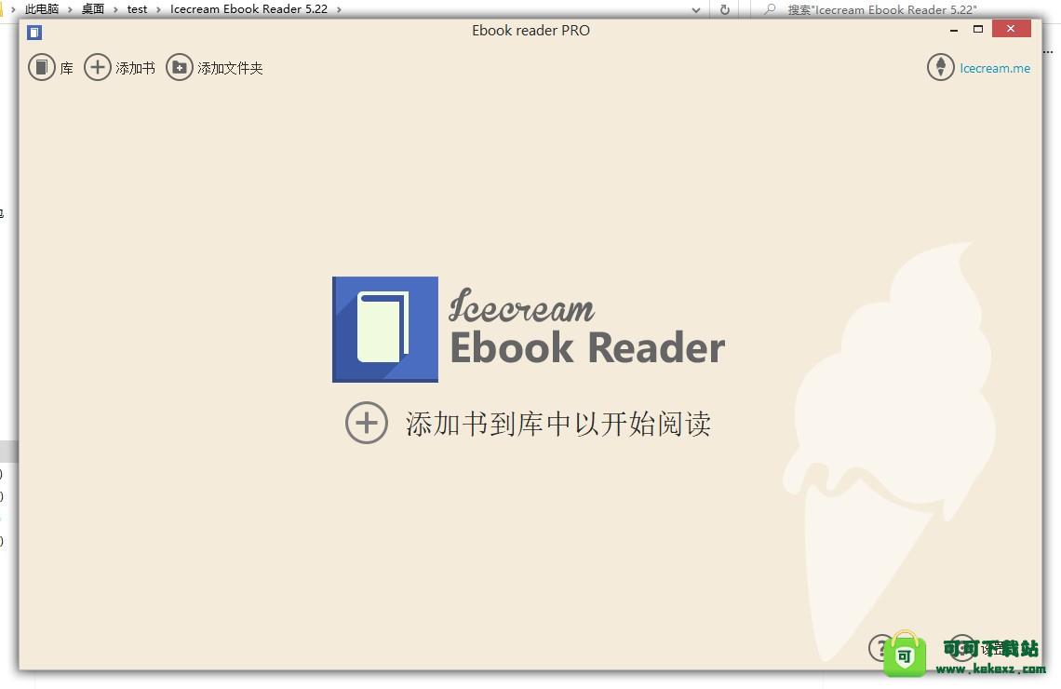
Task: Open the library view
Action: (x=42, y=67)
